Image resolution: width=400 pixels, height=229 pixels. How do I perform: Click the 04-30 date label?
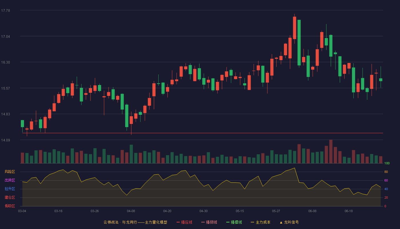coord(203,211)
